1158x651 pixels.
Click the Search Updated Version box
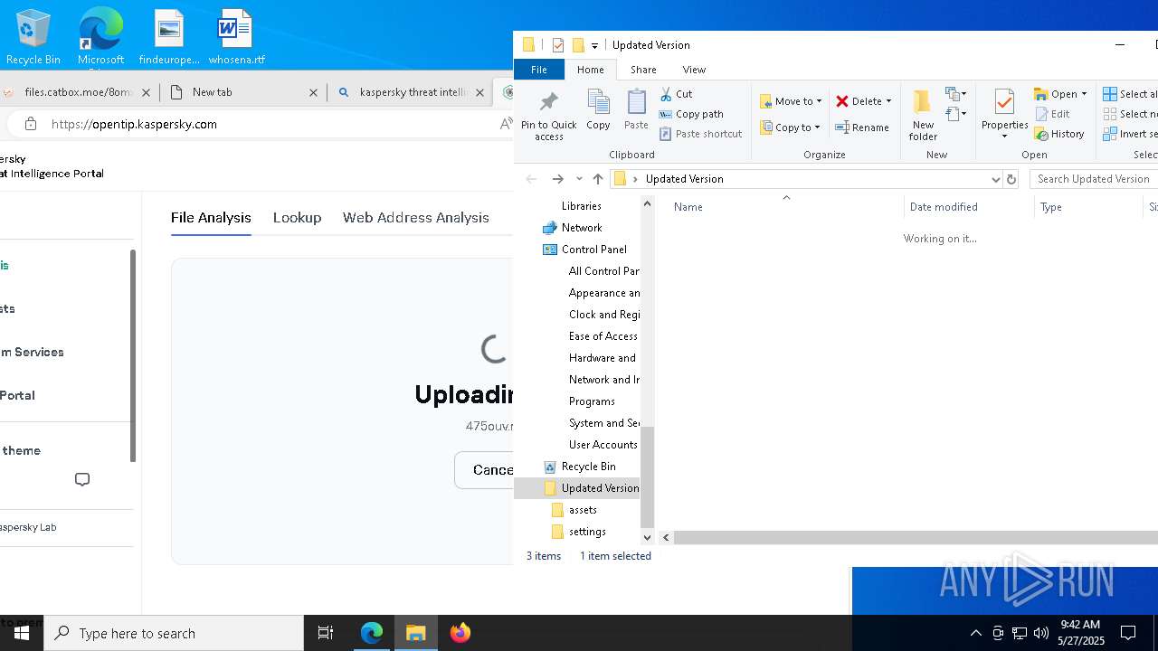click(x=1093, y=179)
